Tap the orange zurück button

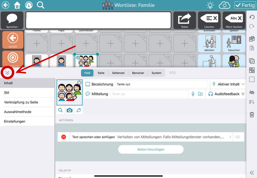coord(13,40)
